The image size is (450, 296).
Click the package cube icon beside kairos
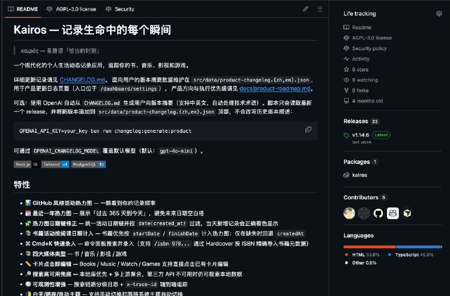tap(346, 175)
